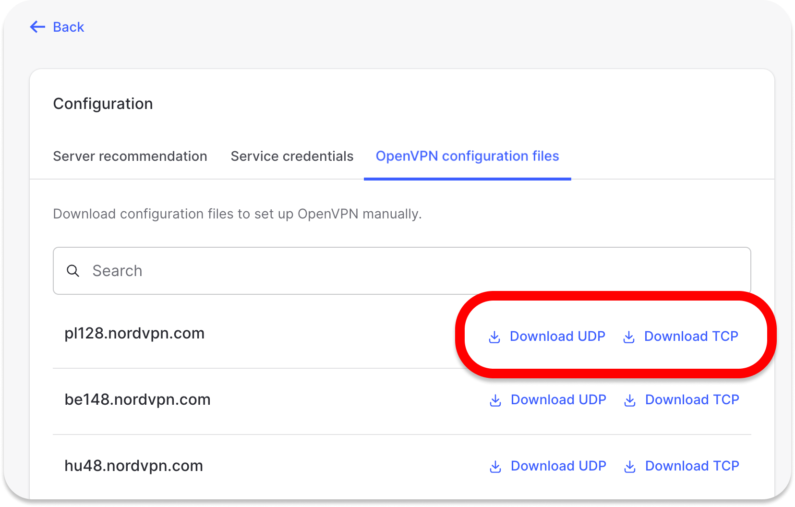The width and height of the screenshot is (795, 507).
Task: Download UDP config for pl128.nordvpn.com
Action: (x=557, y=336)
